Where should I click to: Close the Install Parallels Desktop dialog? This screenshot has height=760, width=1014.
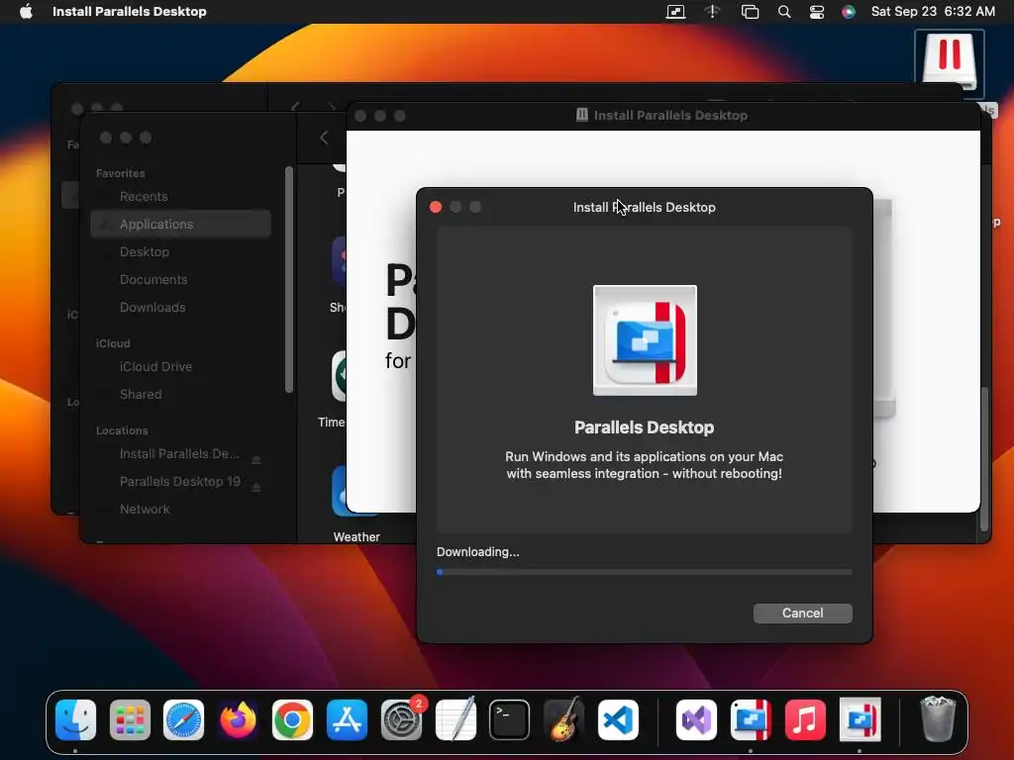[436, 207]
